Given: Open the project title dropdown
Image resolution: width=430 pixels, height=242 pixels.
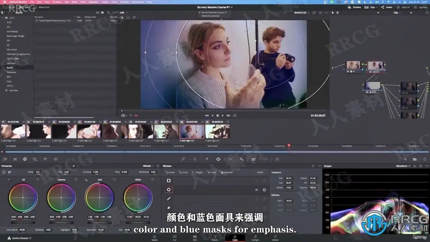Looking at the screenshot, I should (215, 7).
